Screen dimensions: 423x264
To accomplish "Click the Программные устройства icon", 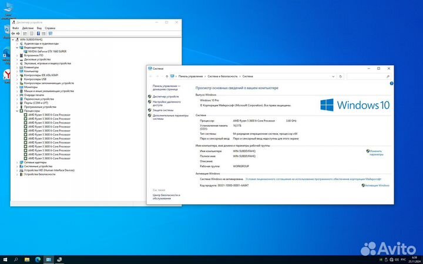I will pos(21,107).
